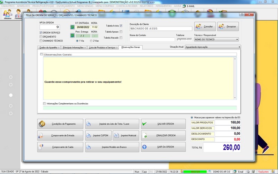The image size is (278, 174).
Task: Click the green Informações Complementares field
Action: 140,108
